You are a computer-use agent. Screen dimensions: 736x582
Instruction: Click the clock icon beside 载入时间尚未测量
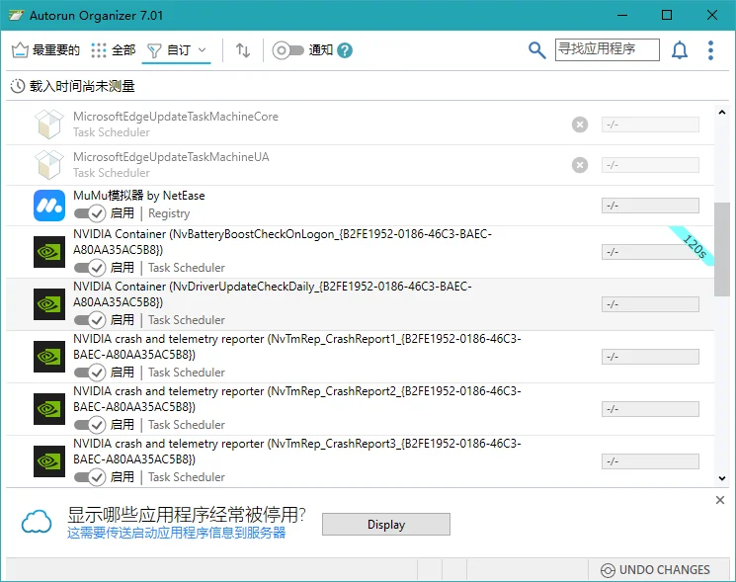pyautogui.click(x=18, y=86)
